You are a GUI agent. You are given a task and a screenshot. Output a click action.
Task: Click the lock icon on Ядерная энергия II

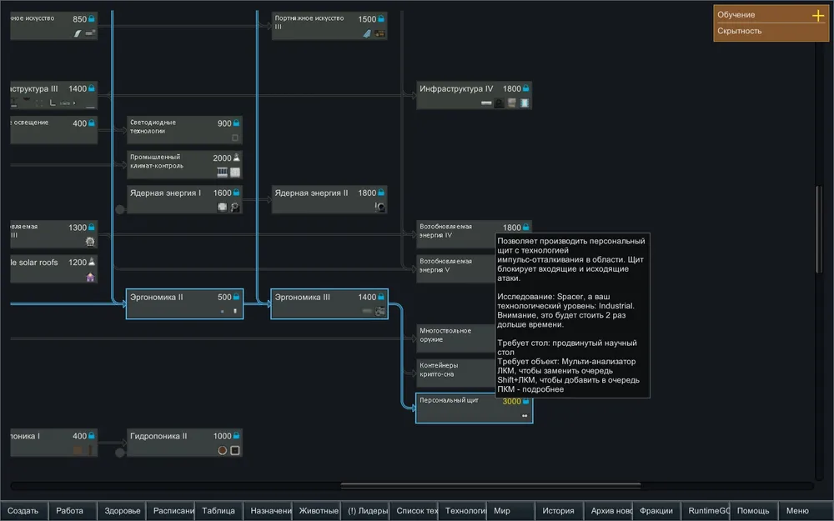381,193
